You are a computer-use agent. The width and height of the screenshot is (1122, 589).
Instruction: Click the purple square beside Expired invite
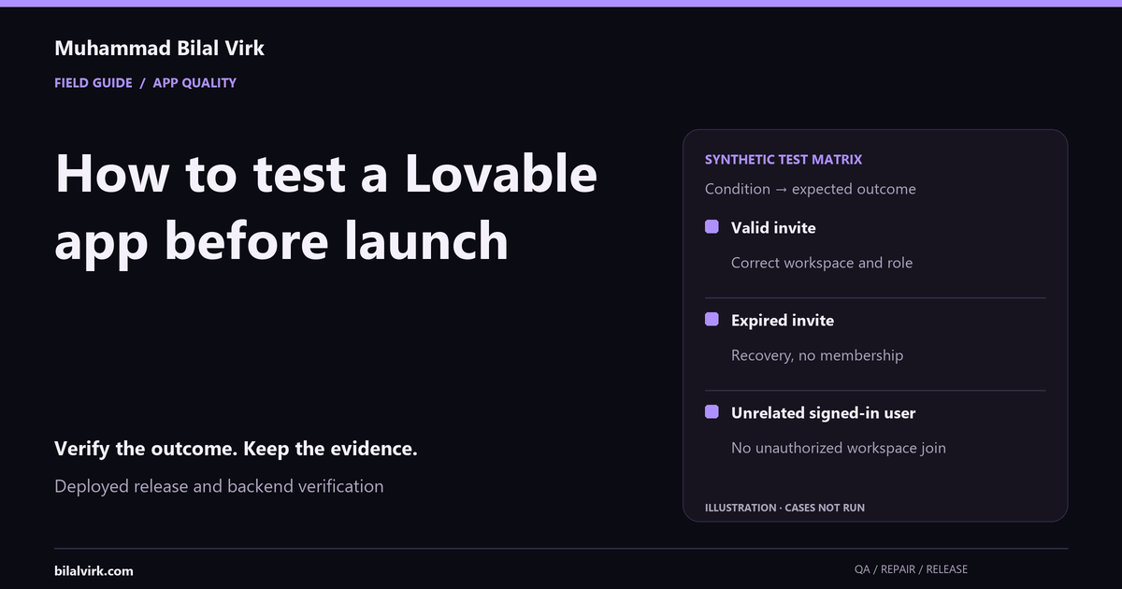point(712,320)
